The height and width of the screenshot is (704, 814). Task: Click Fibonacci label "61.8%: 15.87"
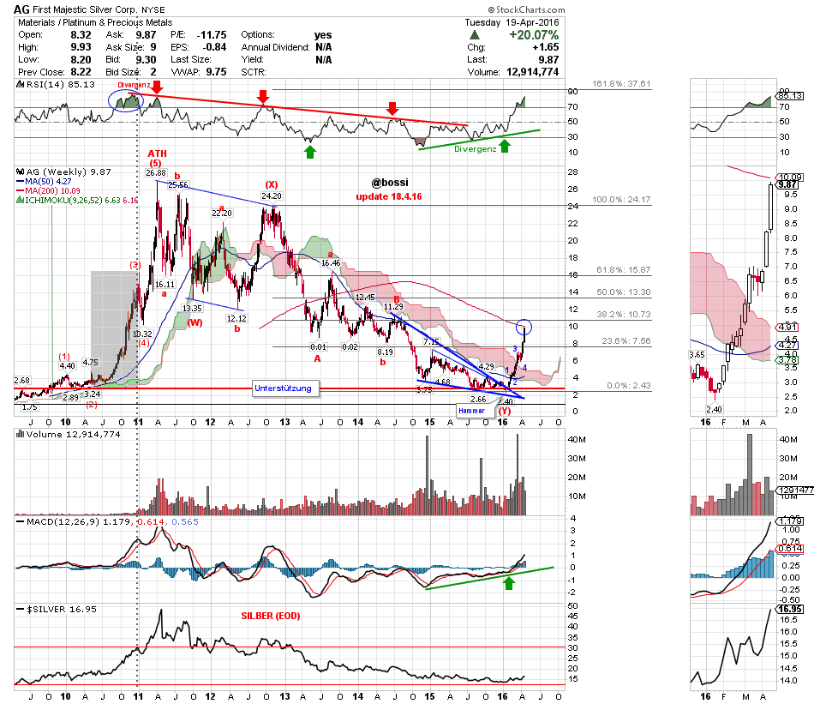tap(624, 270)
